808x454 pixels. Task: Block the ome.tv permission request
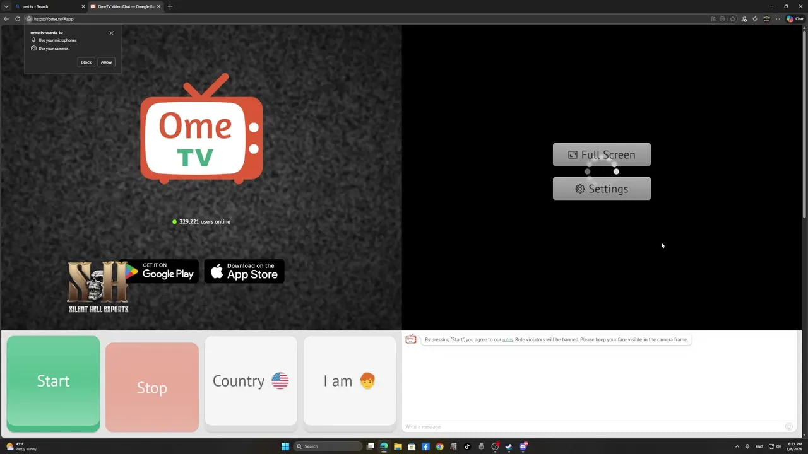86,62
